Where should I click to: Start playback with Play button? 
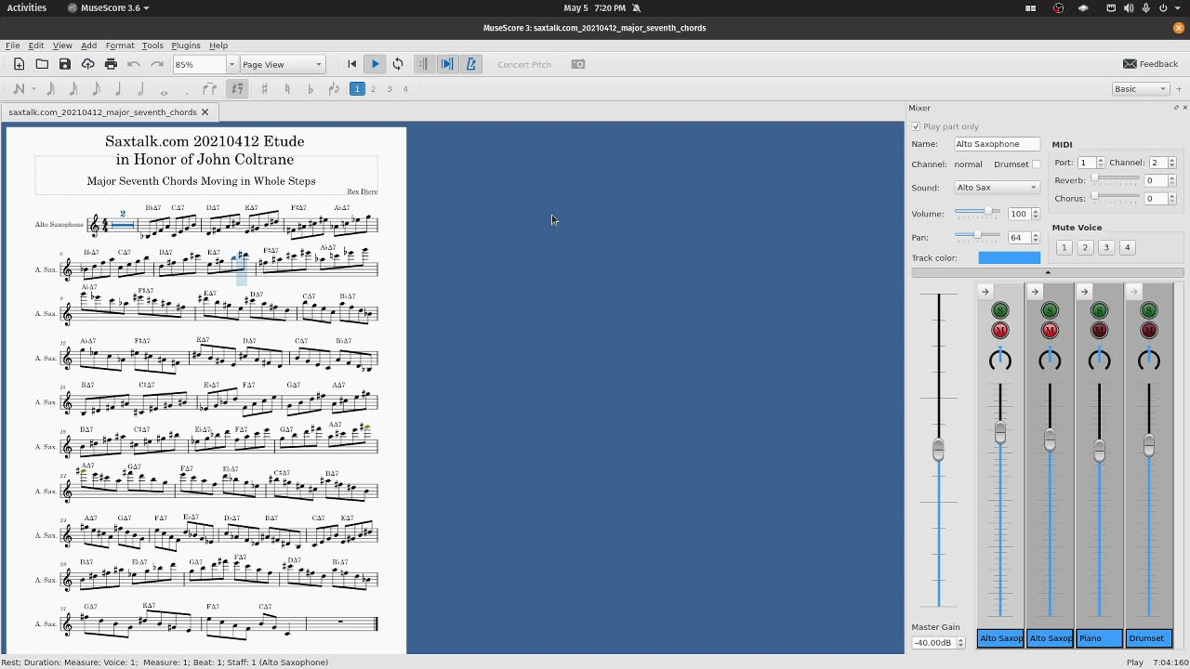click(x=375, y=64)
